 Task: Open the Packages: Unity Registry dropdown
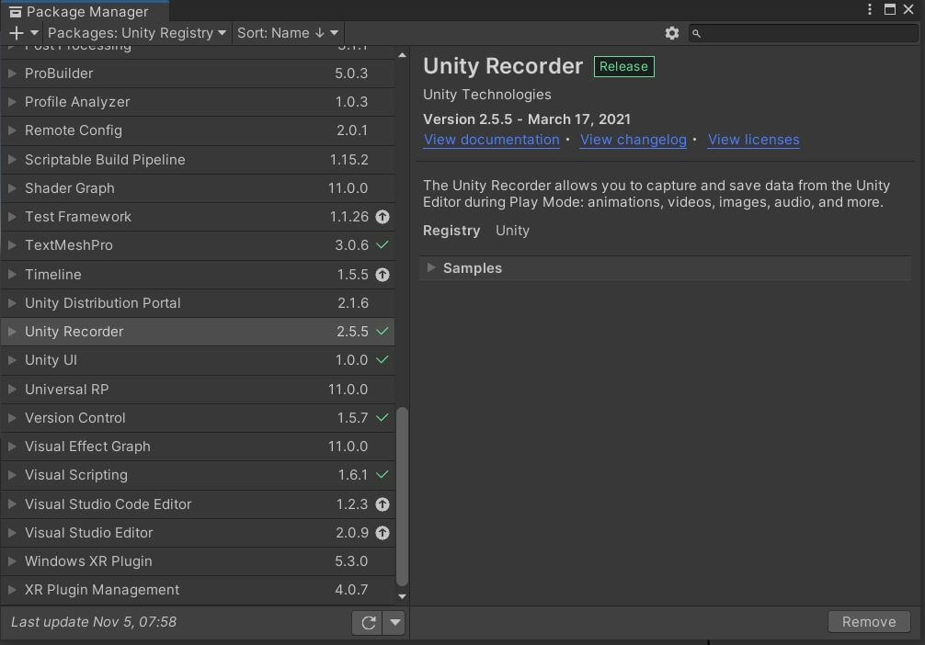coord(137,33)
